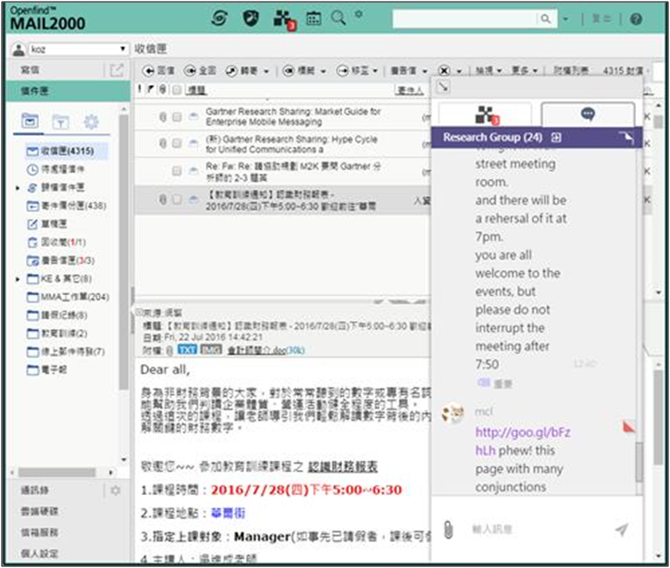The image size is (670, 568).
Task: Open the MMA工作單(204) folder
Action: tap(74, 296)
